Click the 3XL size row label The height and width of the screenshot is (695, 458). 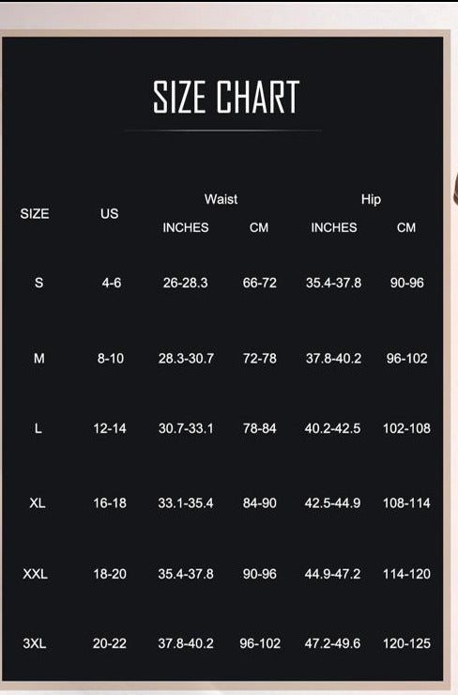point(35,643)
